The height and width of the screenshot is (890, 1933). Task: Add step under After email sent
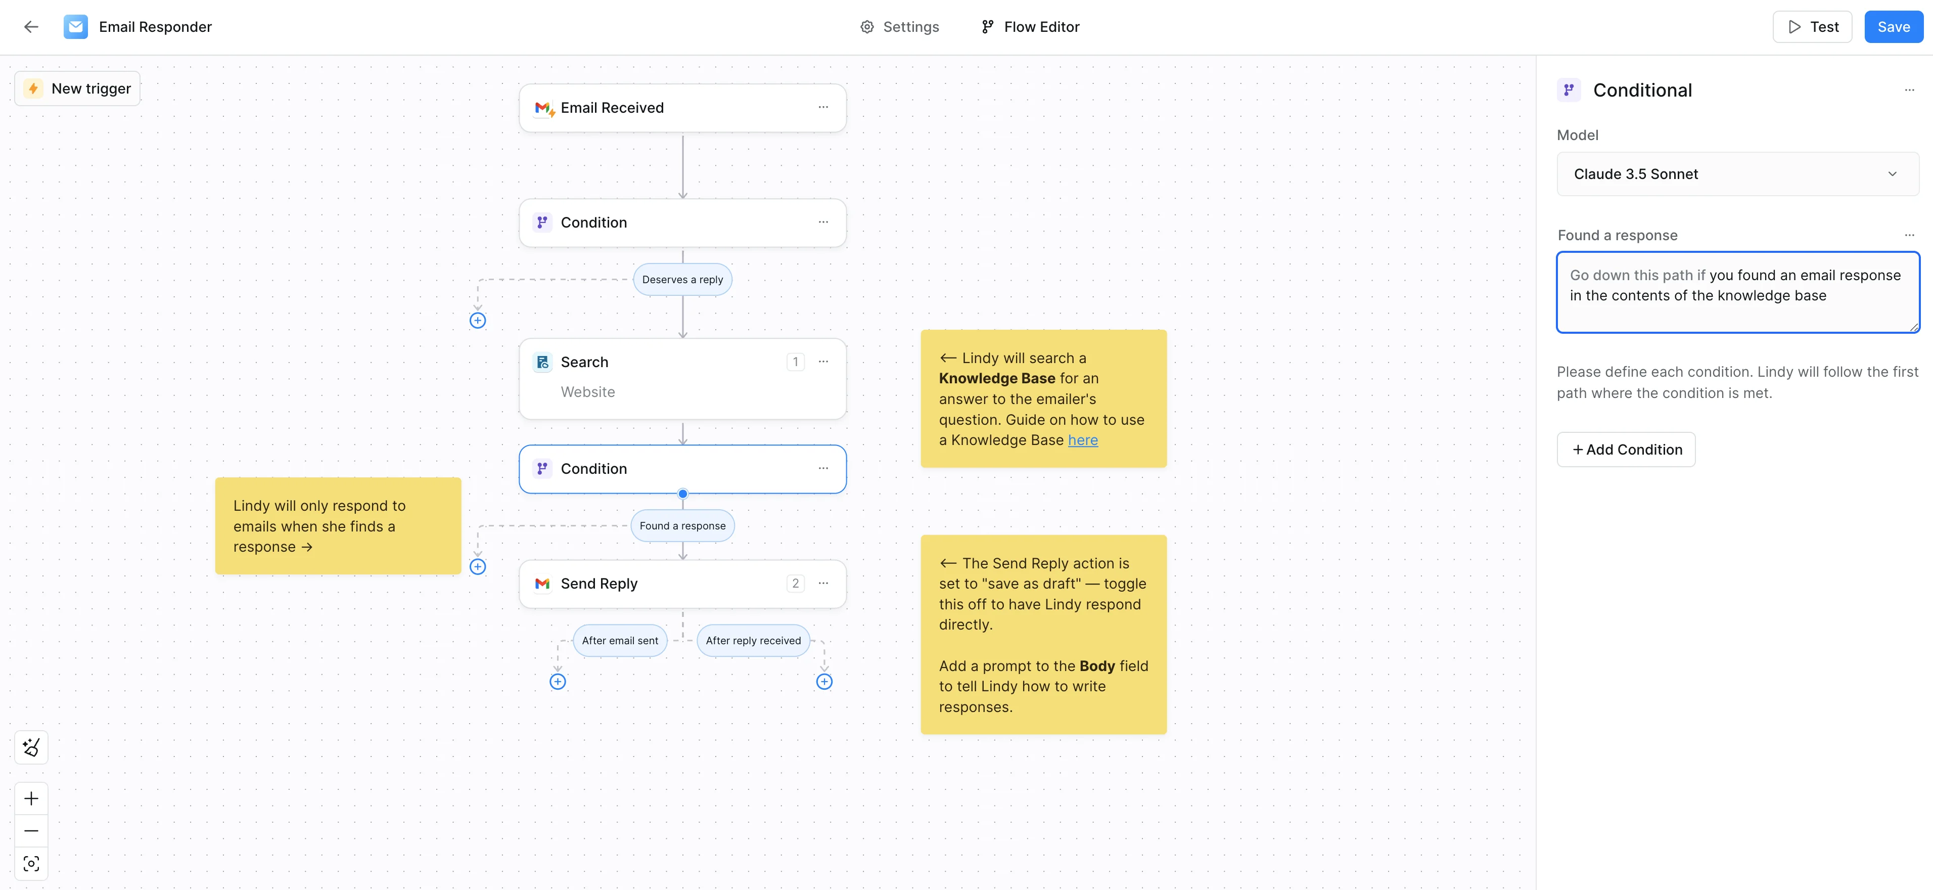(558, 681)
